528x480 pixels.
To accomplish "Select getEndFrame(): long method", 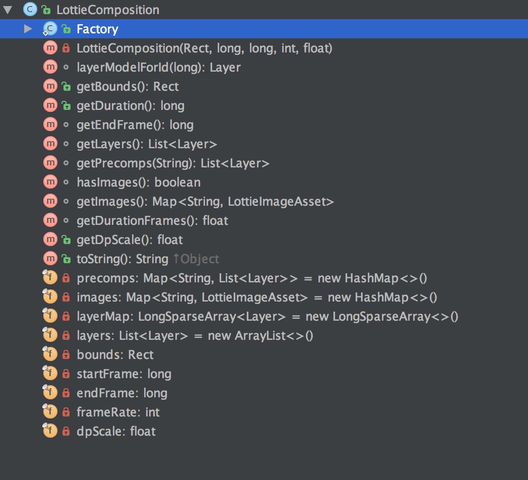I will pyautogui.click(x=135, y=125).
